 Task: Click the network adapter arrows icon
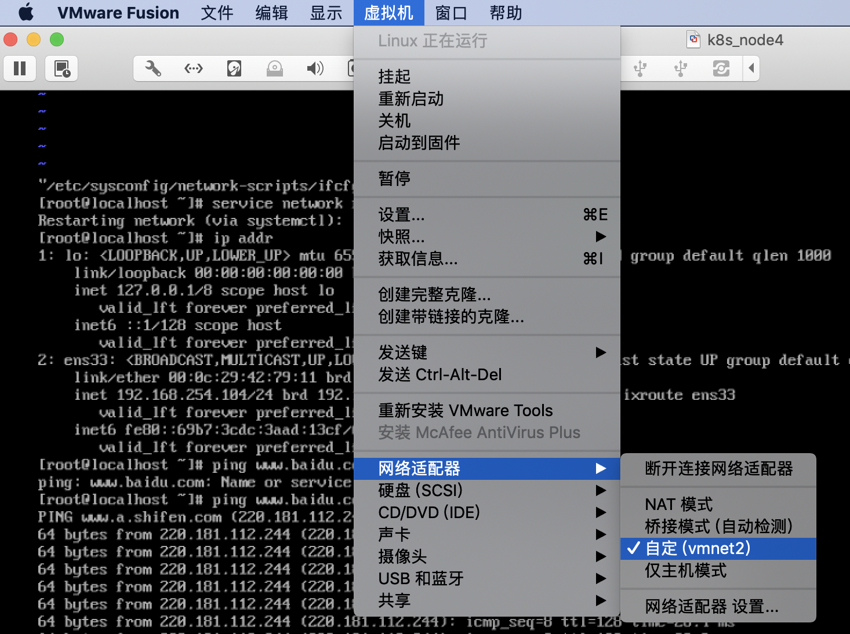[x=194, y=68]
